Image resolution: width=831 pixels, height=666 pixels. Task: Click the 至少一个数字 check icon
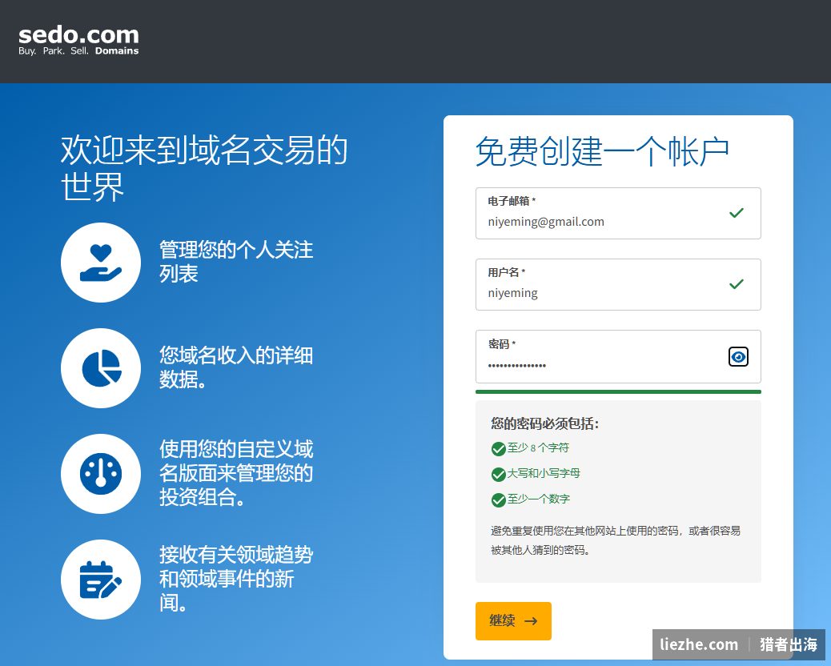(x=498, y=499)
